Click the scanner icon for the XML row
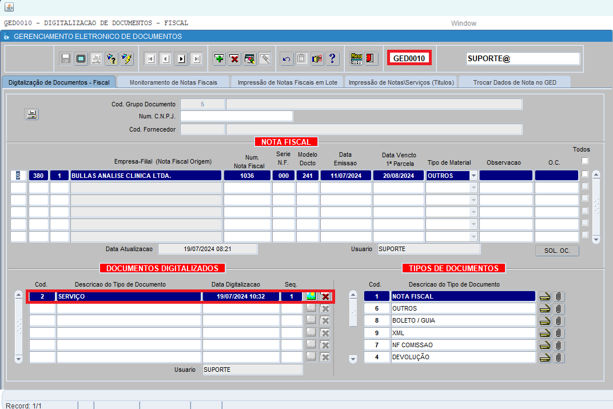The width and height of the screenshot is (613, 409). [545, 333]
